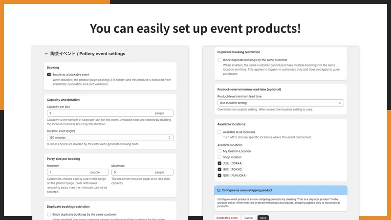Click the Delete this event button
Screen dimensions: 391x220
tap(227, 218)
